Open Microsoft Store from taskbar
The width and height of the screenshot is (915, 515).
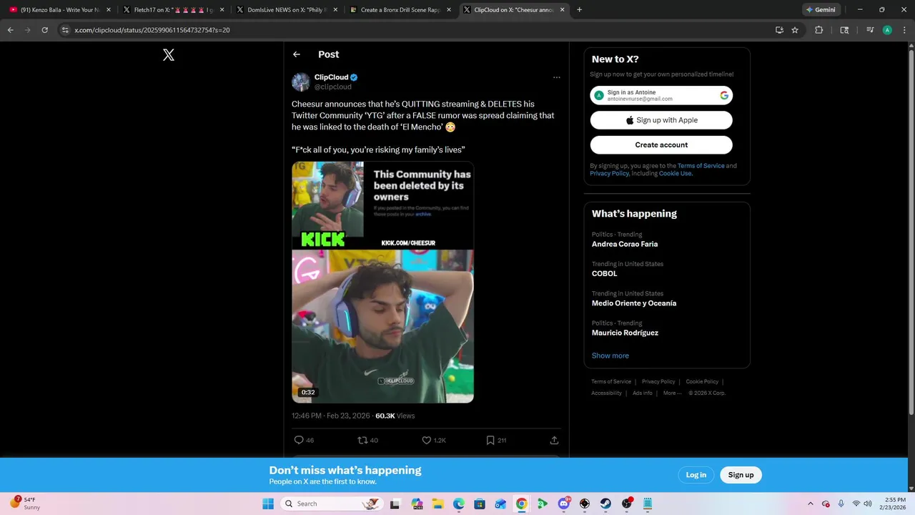point(480,504)
